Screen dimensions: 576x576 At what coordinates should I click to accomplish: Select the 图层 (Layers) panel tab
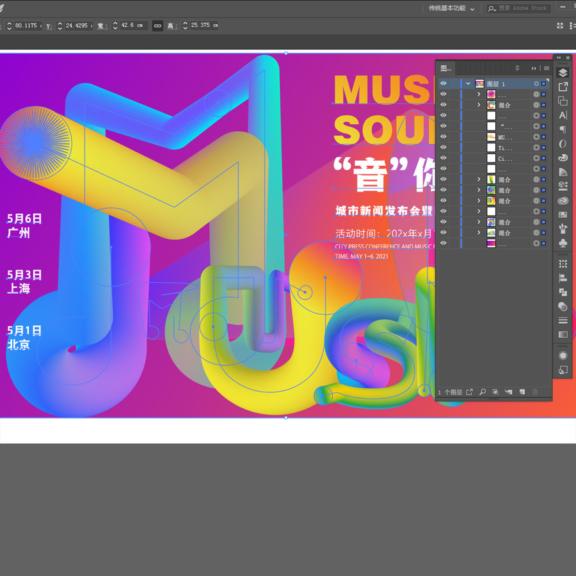tap(446, 68)
